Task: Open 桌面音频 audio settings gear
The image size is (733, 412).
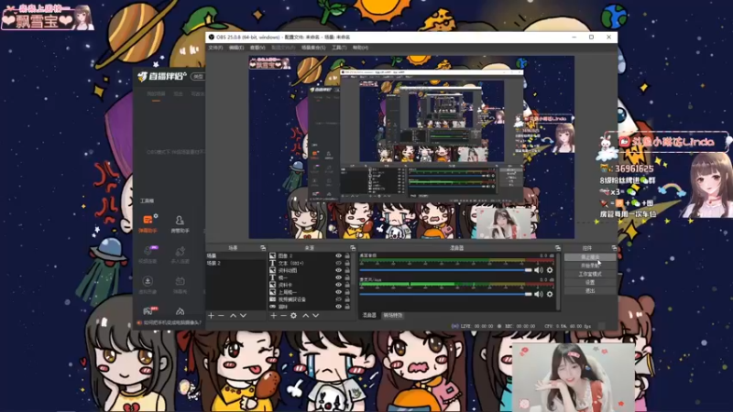Action: coord(550,270)
